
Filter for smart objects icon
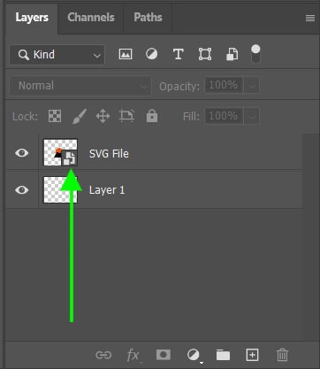(232, 54)
